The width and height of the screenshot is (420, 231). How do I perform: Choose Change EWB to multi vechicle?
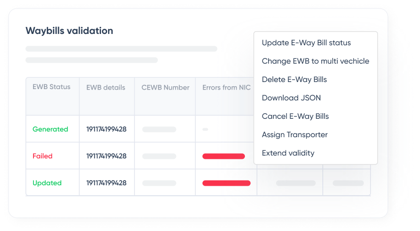click(315, 61)
